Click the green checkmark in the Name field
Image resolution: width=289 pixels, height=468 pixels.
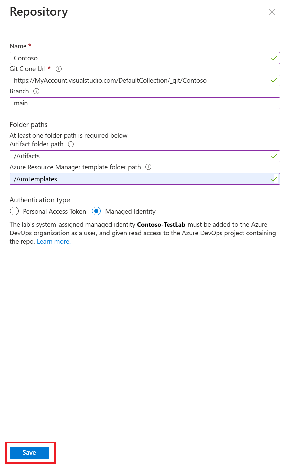click(274, 58)
